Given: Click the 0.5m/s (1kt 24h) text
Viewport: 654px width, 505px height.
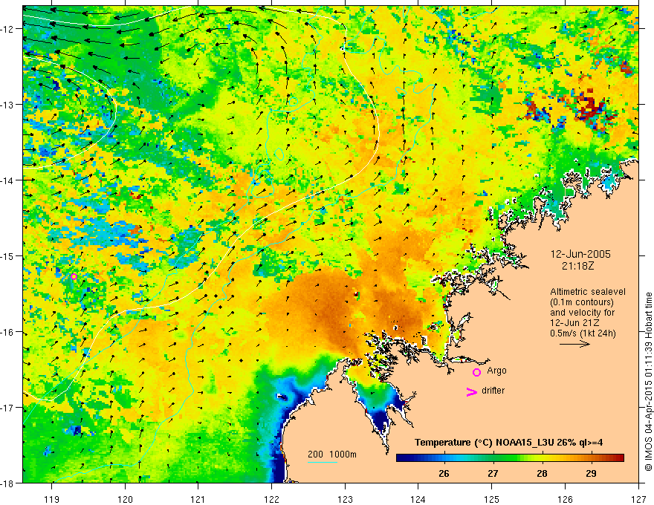Looking at the screenshot, I should pos(583,333).
